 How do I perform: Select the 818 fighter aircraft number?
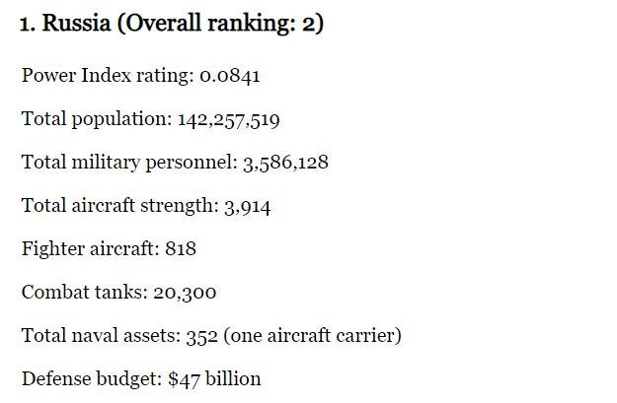(181, 249)
